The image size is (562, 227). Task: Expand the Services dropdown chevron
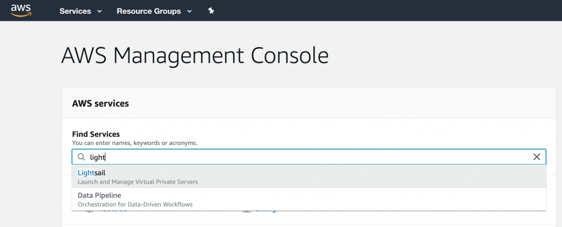pyautogui.click(x=99, y=11)
